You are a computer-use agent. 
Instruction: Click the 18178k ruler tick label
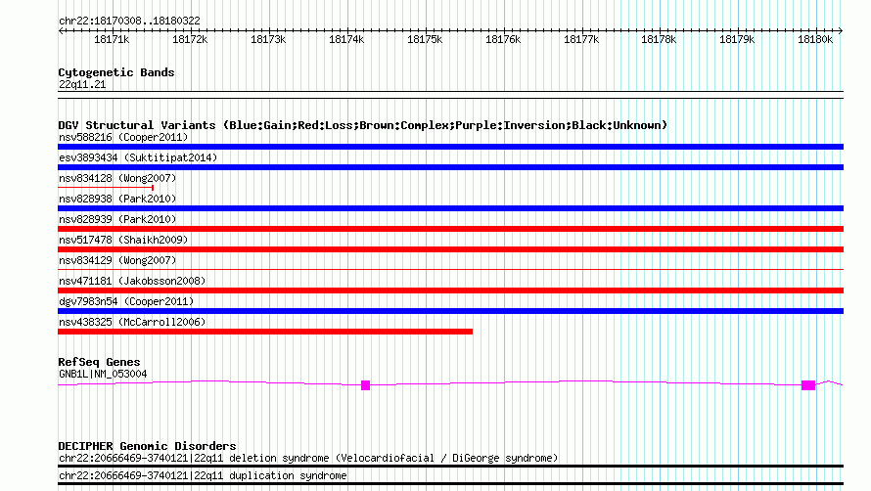pyautogui.click(x=659, y=39)
